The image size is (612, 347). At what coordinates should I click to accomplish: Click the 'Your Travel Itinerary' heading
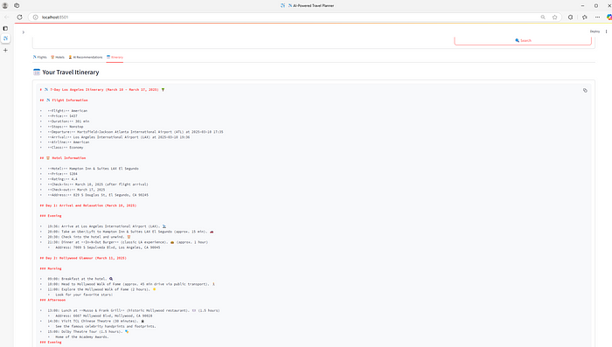pos(71,73)
